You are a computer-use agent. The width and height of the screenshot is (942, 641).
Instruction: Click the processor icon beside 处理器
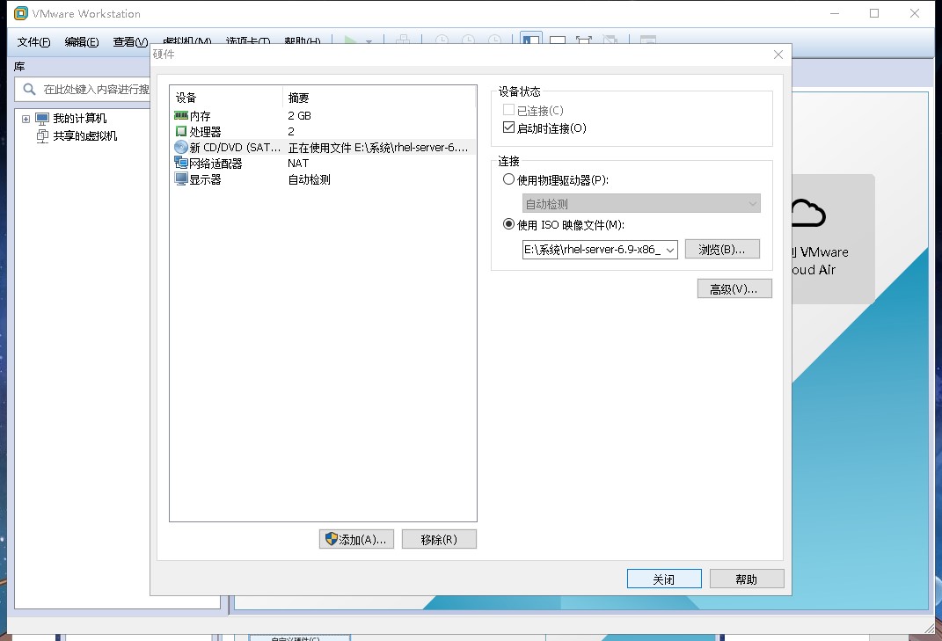(181, 131)
